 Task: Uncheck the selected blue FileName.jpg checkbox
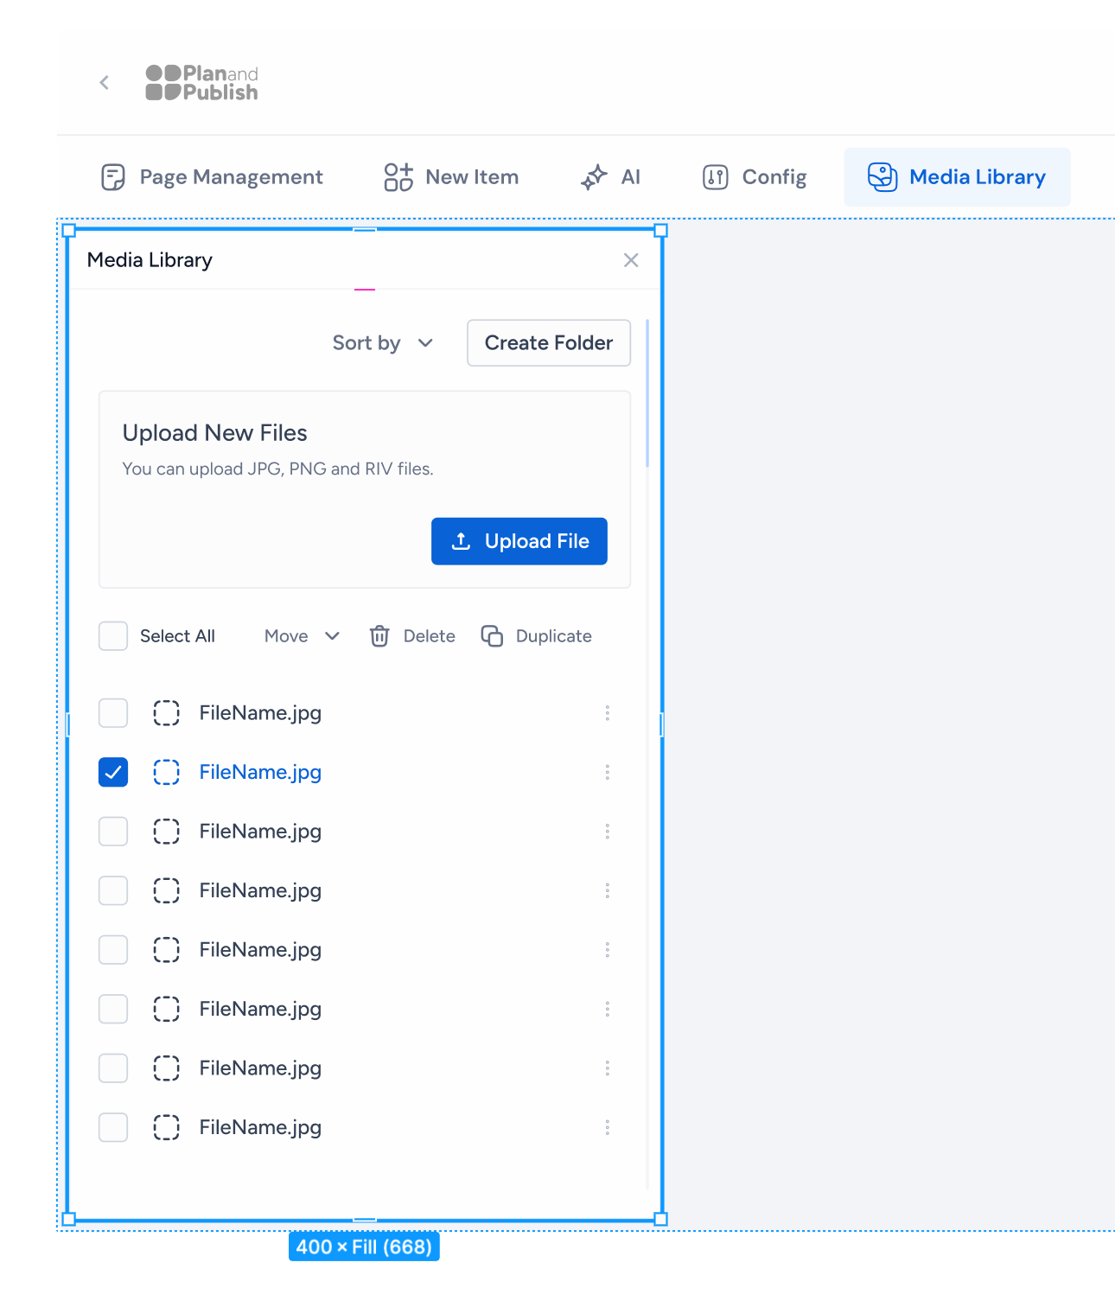click(113, 772)
